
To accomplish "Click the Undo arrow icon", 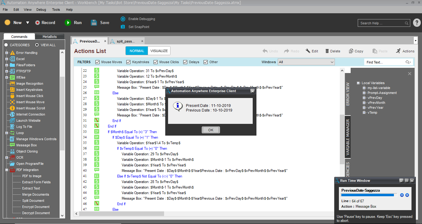I will click(x=265, y=51).
